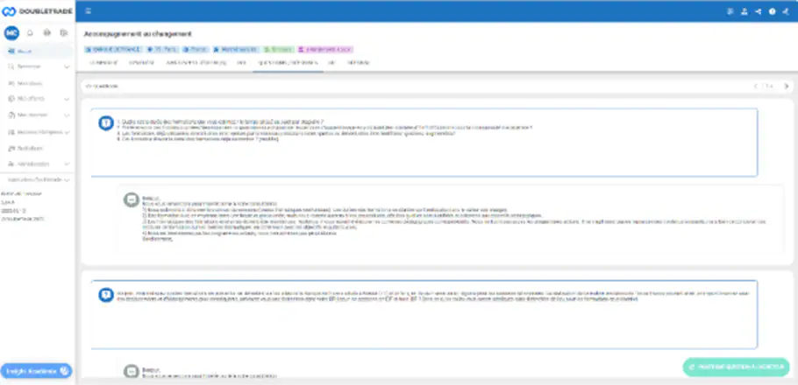
Task: Select the Questions / Réponses tab
Action: point(286,63)
